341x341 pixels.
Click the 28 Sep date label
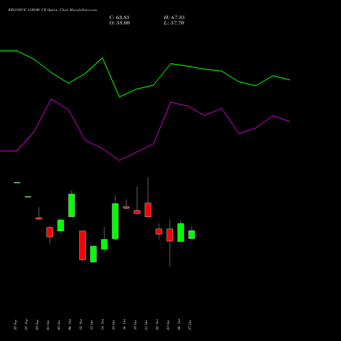pos(26,325)
